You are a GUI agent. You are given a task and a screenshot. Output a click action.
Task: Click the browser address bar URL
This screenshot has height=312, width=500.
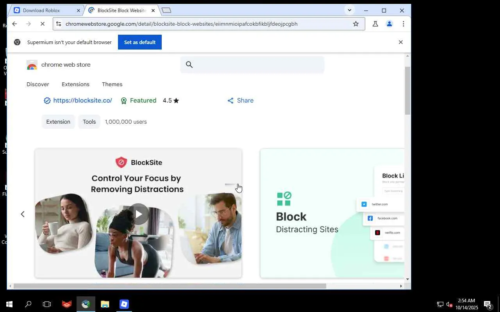tap(182, 24)
